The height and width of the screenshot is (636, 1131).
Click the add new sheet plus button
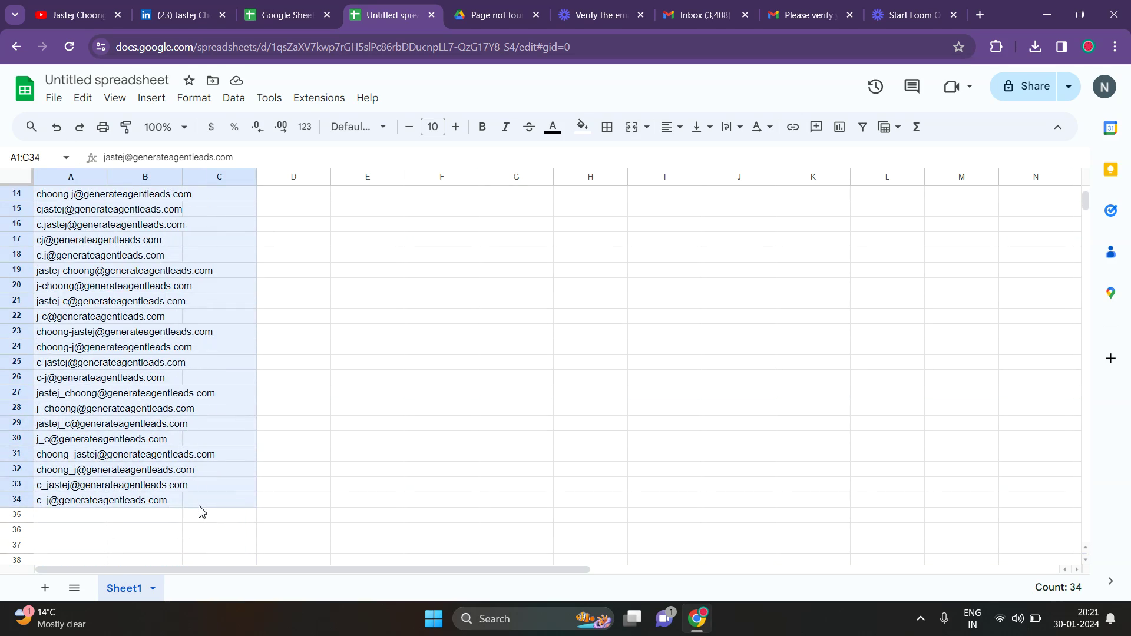coord(45,588)
